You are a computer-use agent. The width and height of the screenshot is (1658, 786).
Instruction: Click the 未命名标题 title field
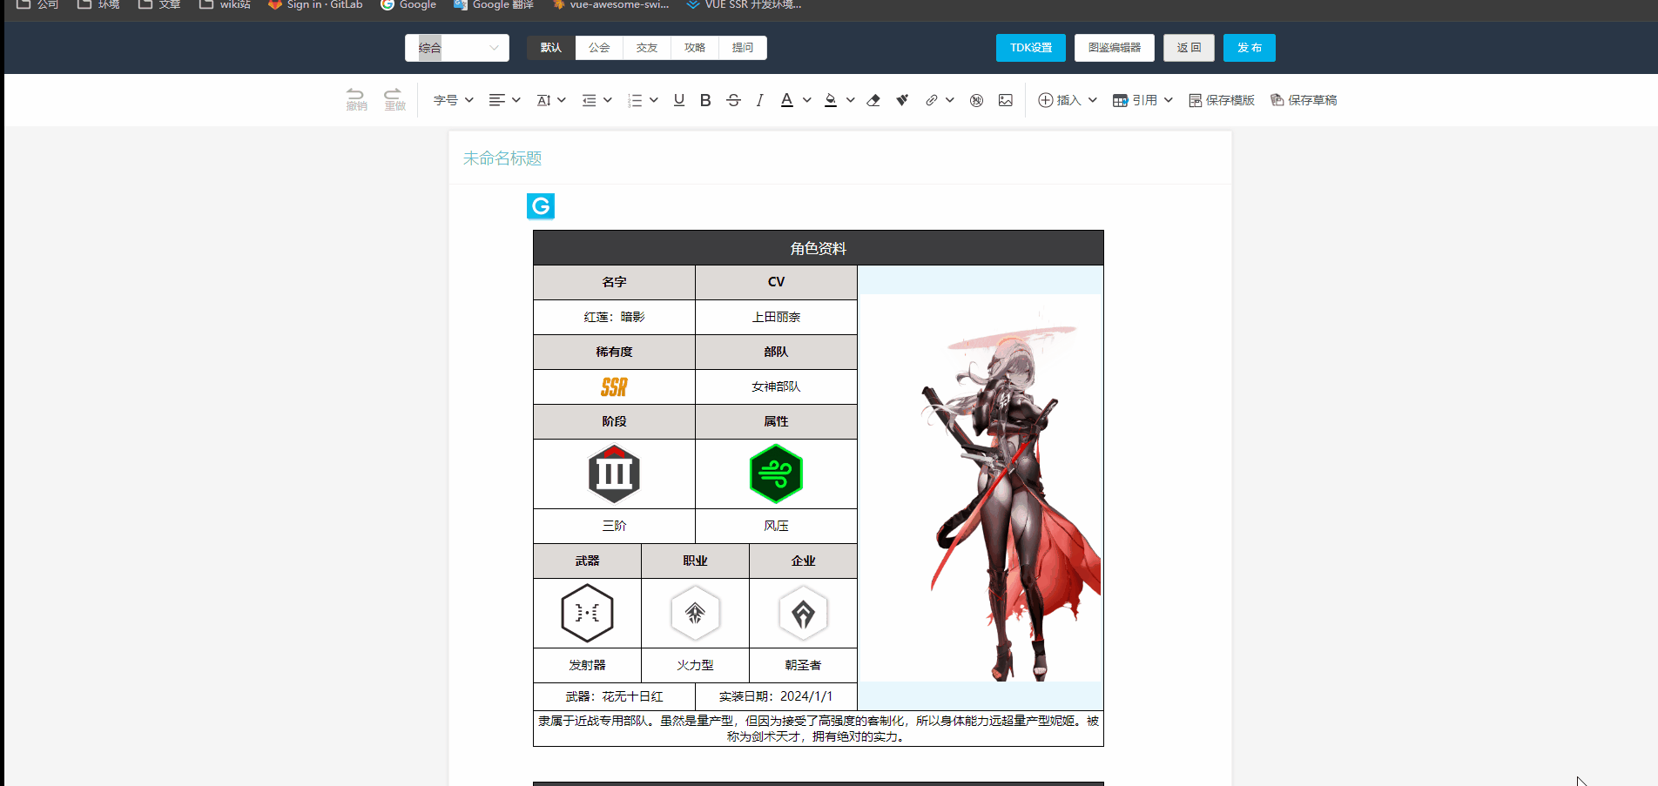coord(502,158)
